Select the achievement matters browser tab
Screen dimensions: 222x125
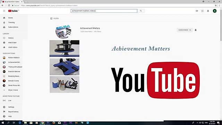tap(12, 2)
